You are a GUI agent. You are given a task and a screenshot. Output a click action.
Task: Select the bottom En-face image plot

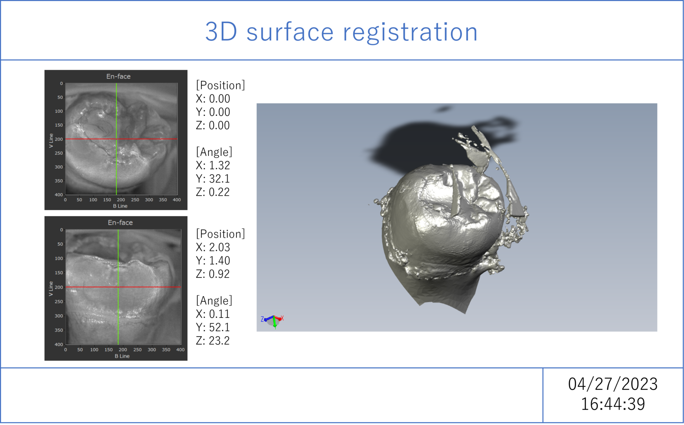tap(123, 287)
